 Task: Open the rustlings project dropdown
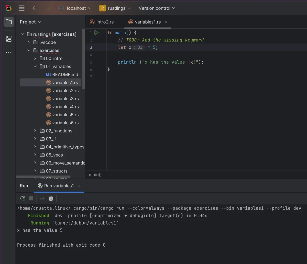[115, 8]
